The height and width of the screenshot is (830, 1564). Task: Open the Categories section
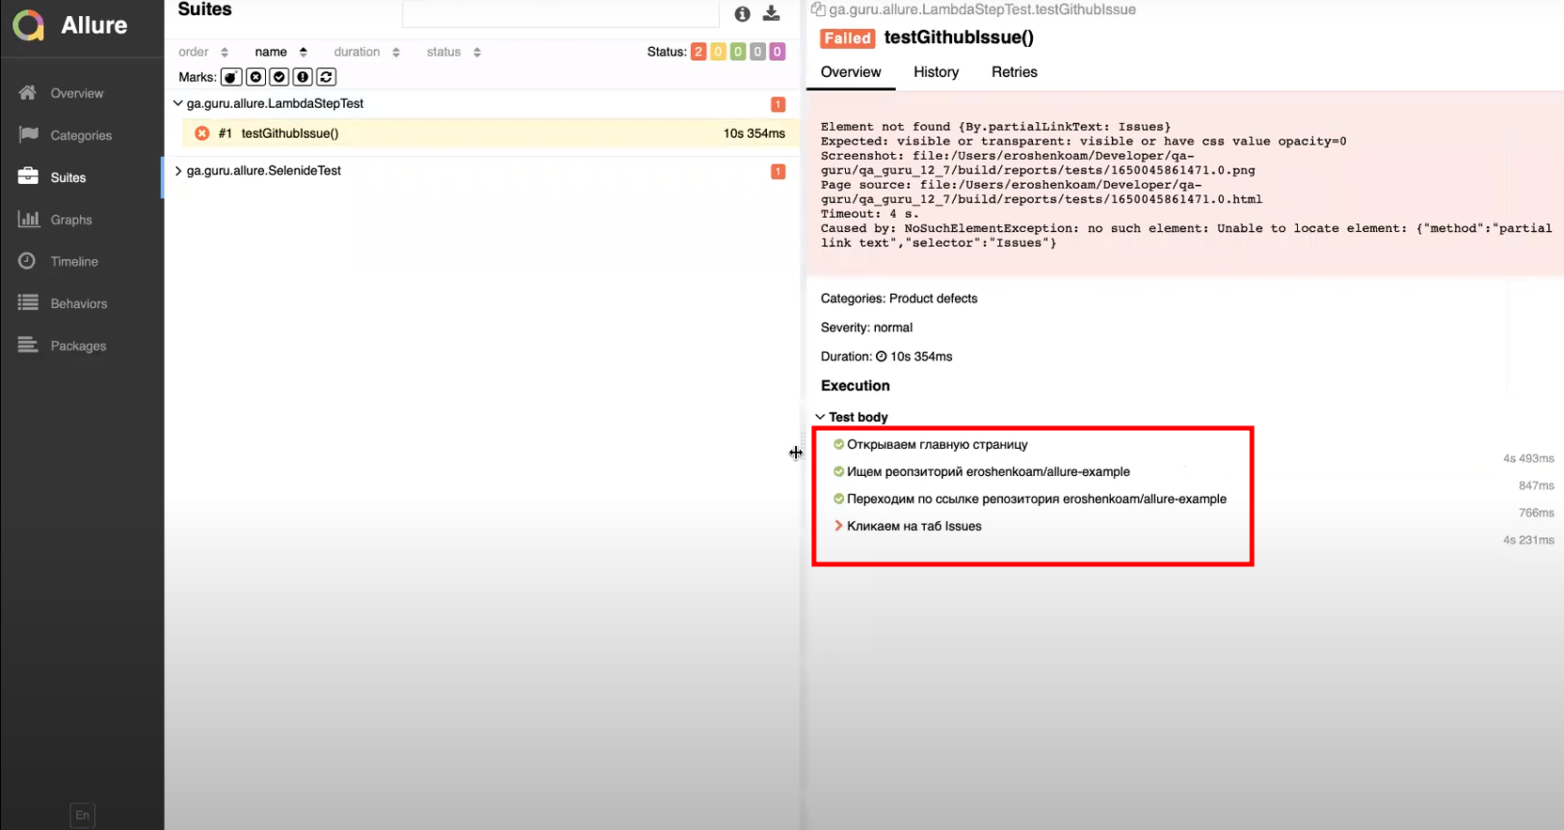(82, 135)
